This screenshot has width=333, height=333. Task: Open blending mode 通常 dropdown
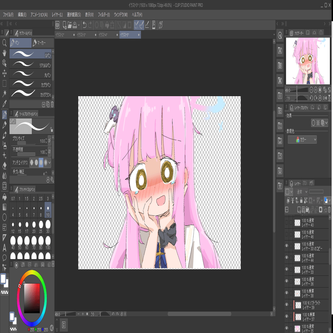(302, 192)
